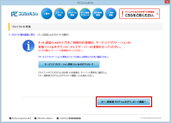Open the ソフトウェア使用許諾契約書 footer link
171x123 pixels.
(69, 118)
